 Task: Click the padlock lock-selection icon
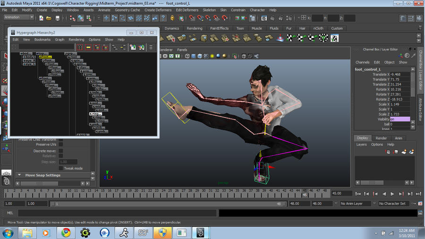(x=172, y=18)
